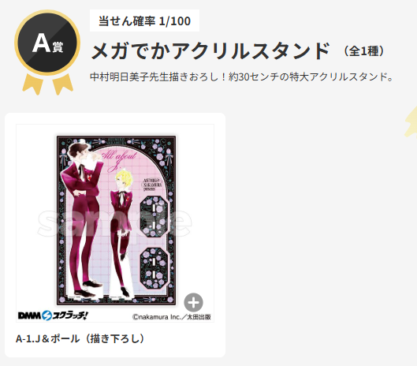This screenshot has height=366, width=417.
Task: Open the acrylic stand product image
Action: (x=116, y=220)
